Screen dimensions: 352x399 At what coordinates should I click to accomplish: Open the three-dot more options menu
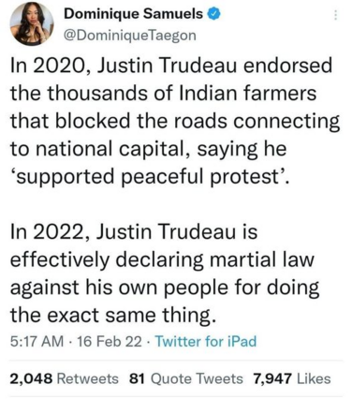point(335,15)
